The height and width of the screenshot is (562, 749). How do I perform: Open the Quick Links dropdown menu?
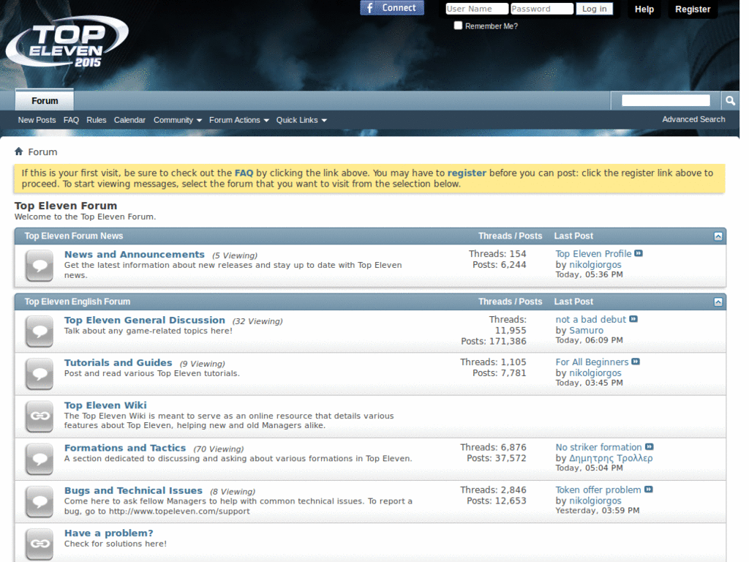pos(301,120)
